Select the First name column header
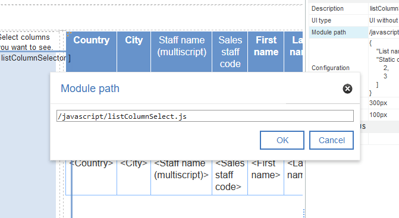Screen dimensions: 399x218 coord(266,52)
